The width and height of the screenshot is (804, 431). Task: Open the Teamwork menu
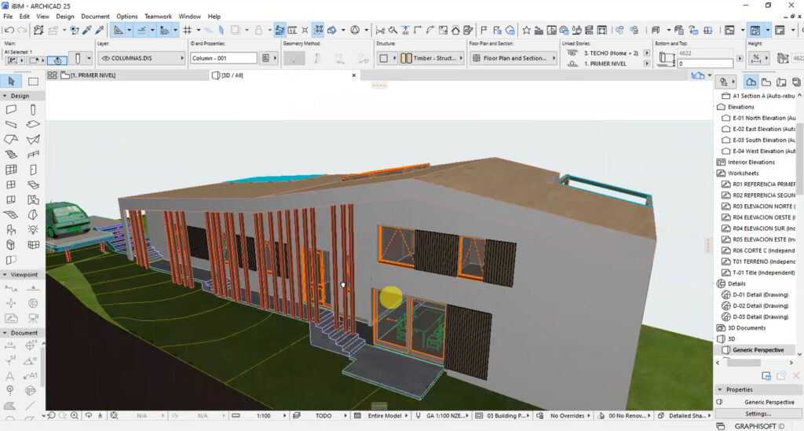pyautogui.click(x=158, y=16)
